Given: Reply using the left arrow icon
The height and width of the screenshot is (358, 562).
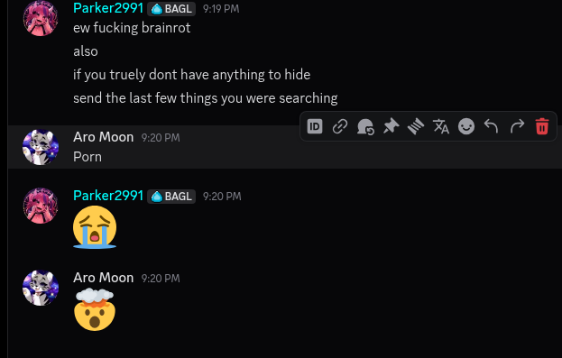Looking at the screenshot, I should (492, 126).
